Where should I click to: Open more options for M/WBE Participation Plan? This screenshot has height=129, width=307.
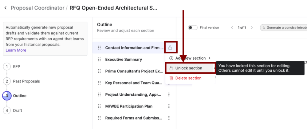coord(169,106)
